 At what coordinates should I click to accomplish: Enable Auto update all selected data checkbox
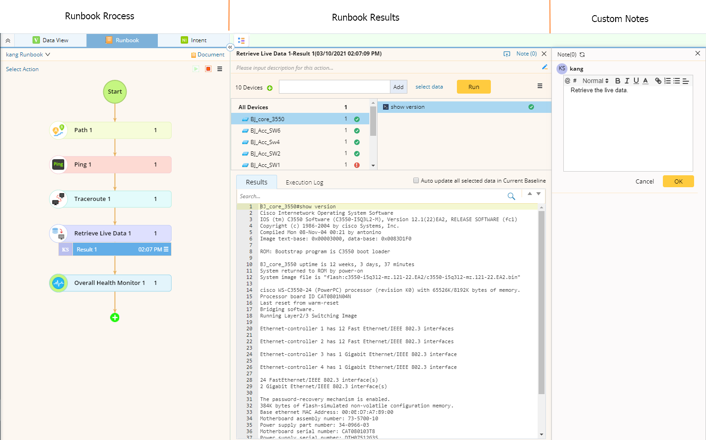416,181
